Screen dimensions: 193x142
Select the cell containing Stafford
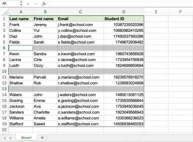21,124
